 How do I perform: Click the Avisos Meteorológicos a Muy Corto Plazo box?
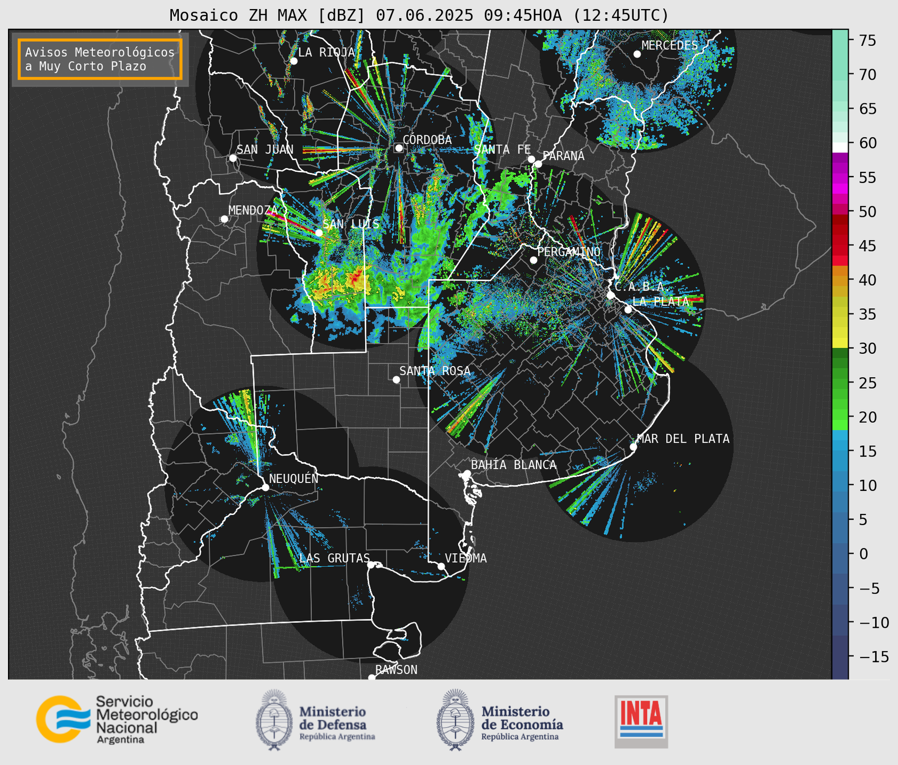pos(100,59)
